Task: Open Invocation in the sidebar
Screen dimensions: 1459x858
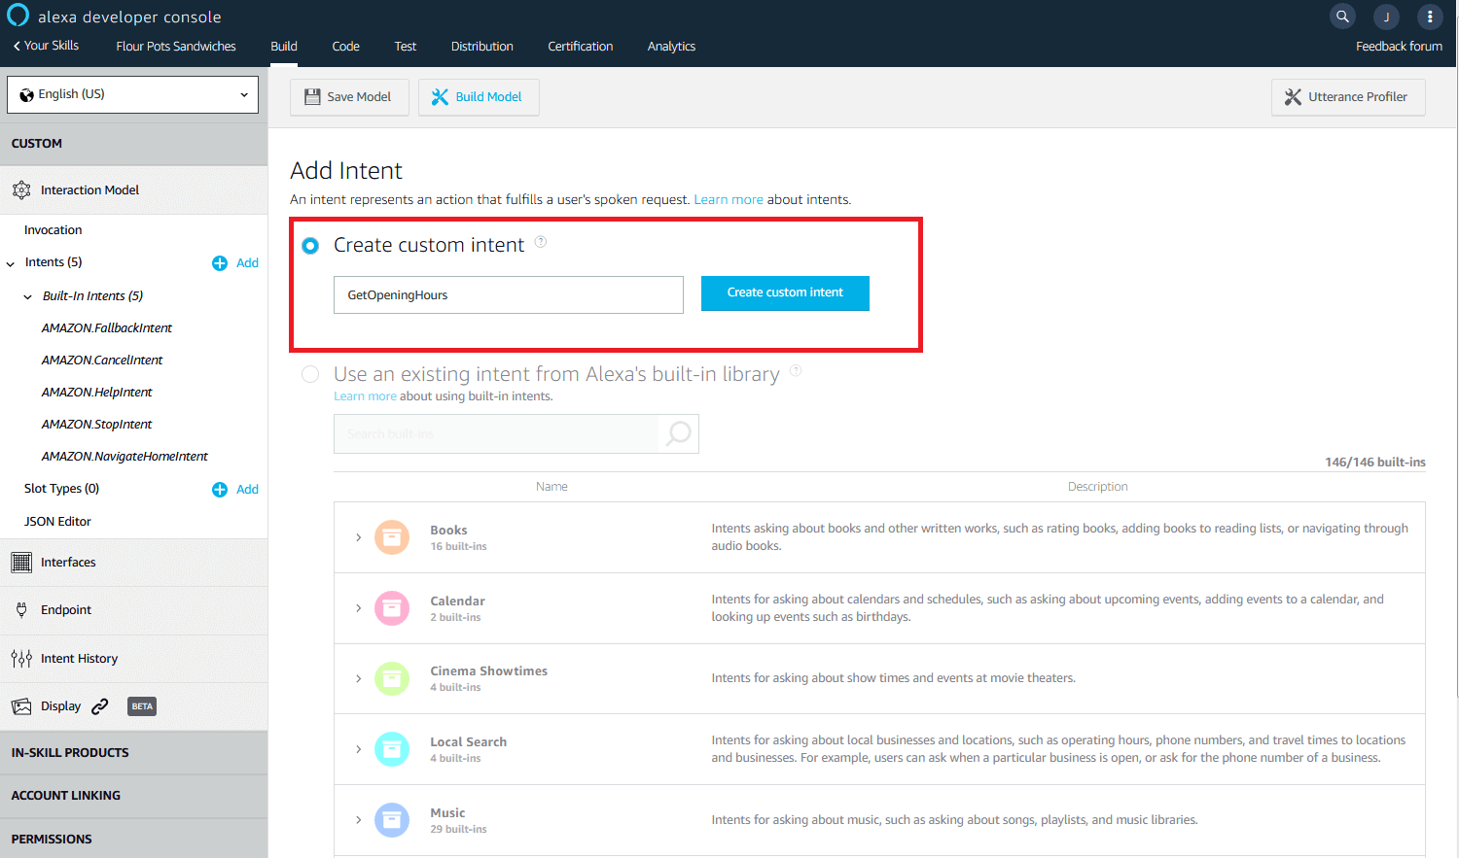Action: click(x=53, y=230)
